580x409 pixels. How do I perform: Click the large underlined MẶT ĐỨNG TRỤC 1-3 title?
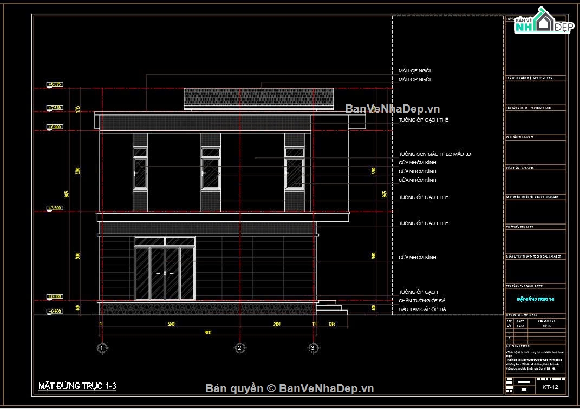pos(77,386)
